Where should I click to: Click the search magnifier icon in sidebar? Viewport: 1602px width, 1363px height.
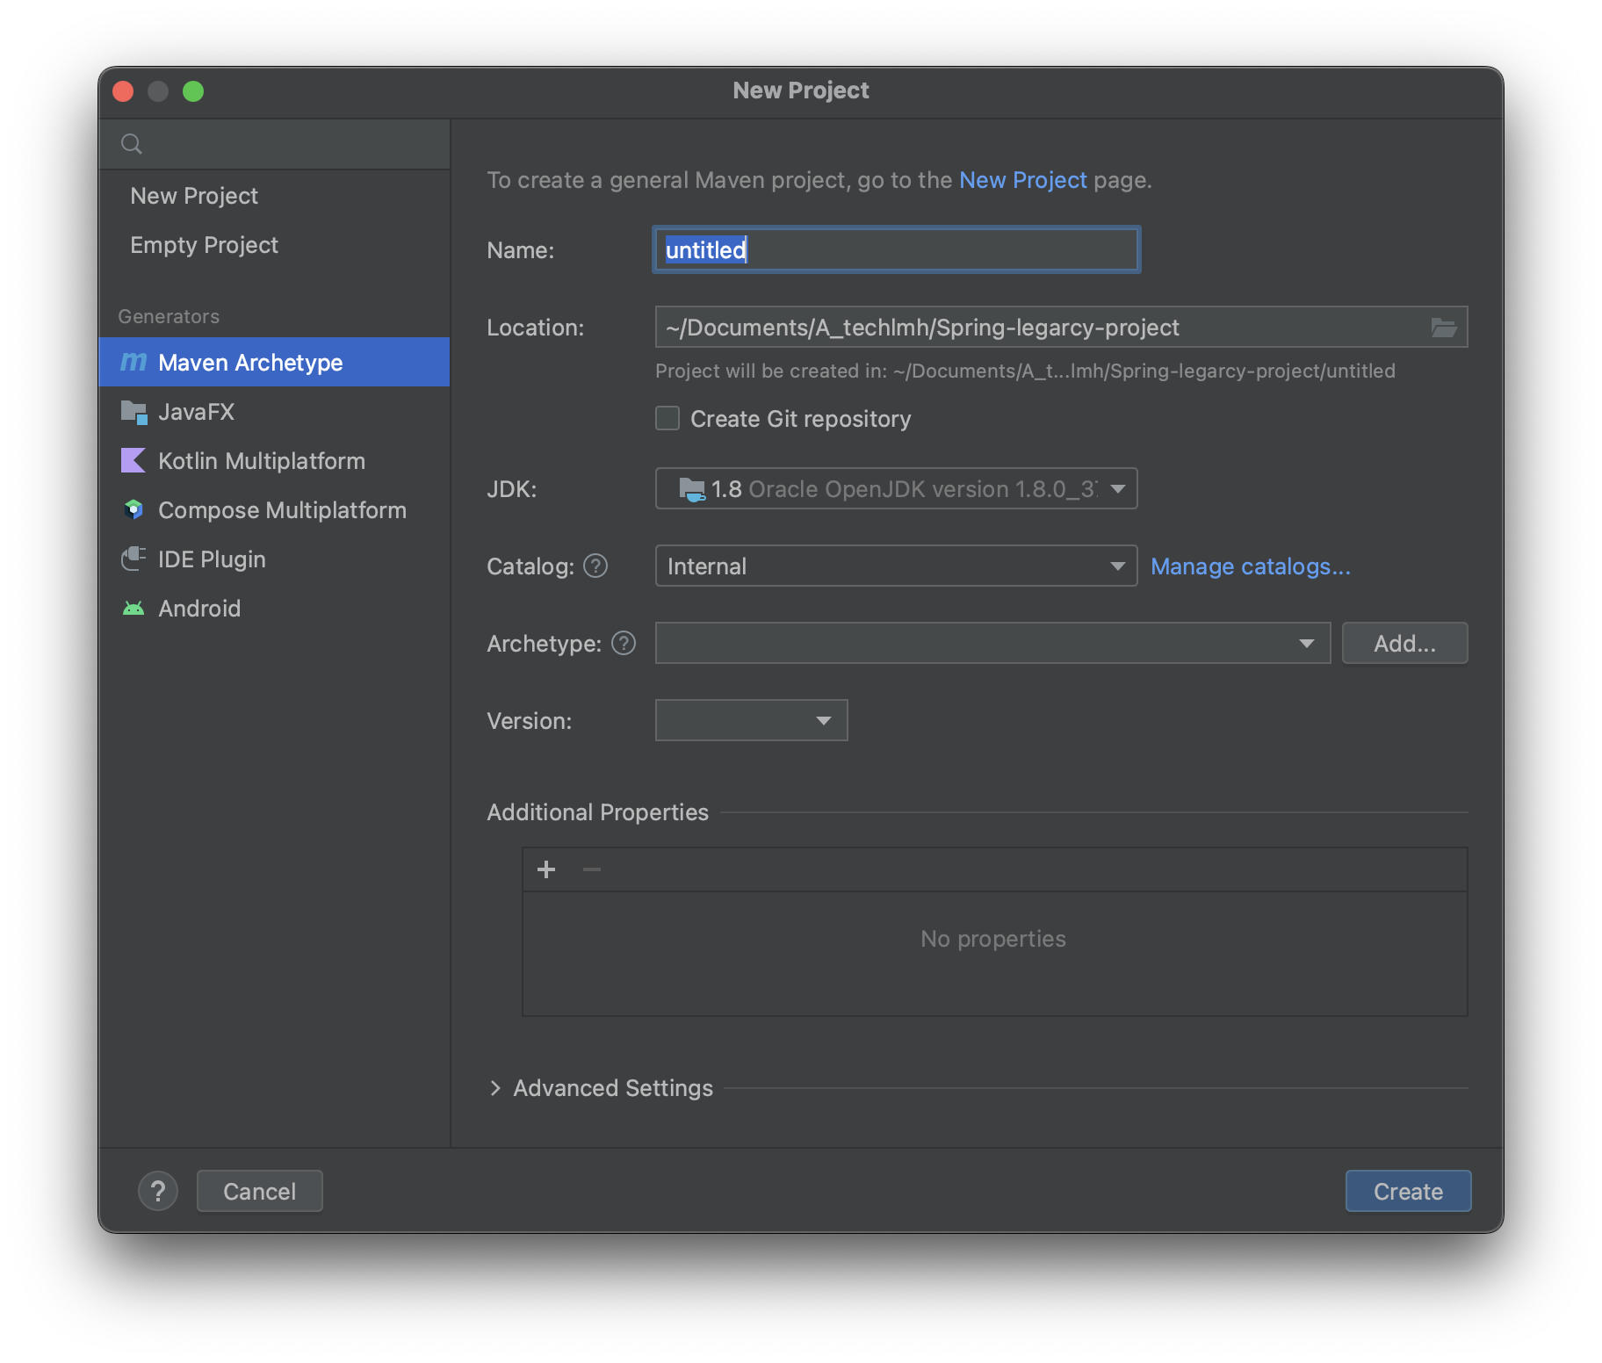tap(132, 144)
